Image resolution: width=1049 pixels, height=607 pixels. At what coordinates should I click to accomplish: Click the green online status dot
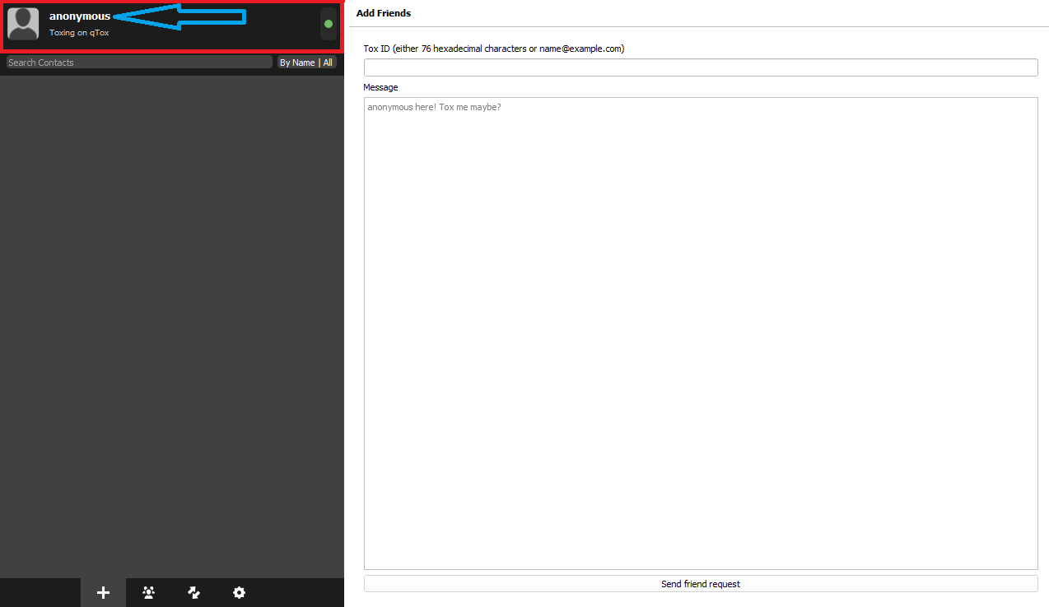coord(329,24)
